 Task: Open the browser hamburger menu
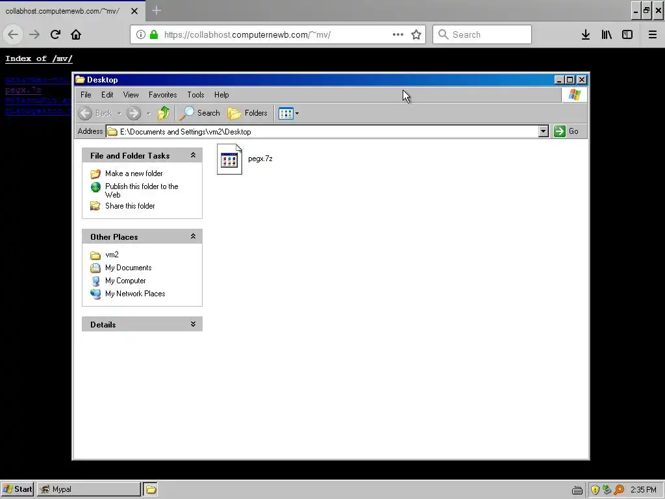point(653,34)
